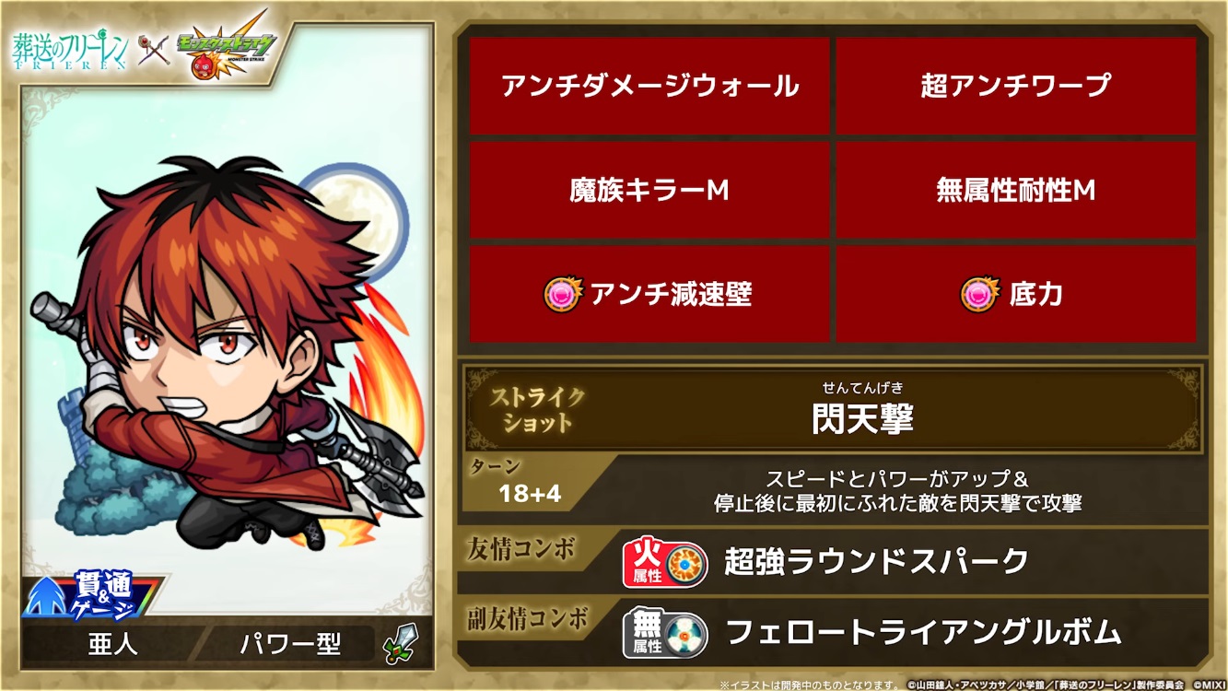Screen dimensions: 1228x691
Task: Click the sword icon next to パワー型
Action: point(402,643)
